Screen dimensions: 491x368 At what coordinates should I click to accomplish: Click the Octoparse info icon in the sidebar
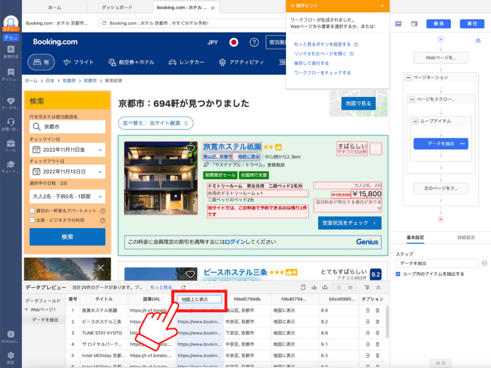(10, 334)
